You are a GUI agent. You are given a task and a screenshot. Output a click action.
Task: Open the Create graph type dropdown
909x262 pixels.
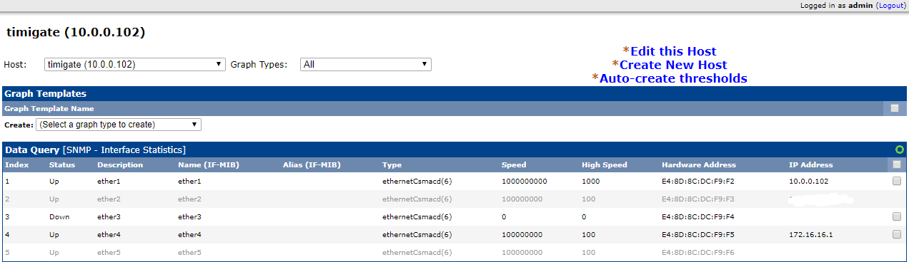(x=119, y=125)
